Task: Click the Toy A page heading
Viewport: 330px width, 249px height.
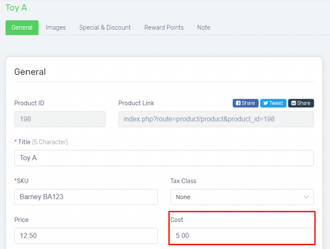Action: (16, 8)
